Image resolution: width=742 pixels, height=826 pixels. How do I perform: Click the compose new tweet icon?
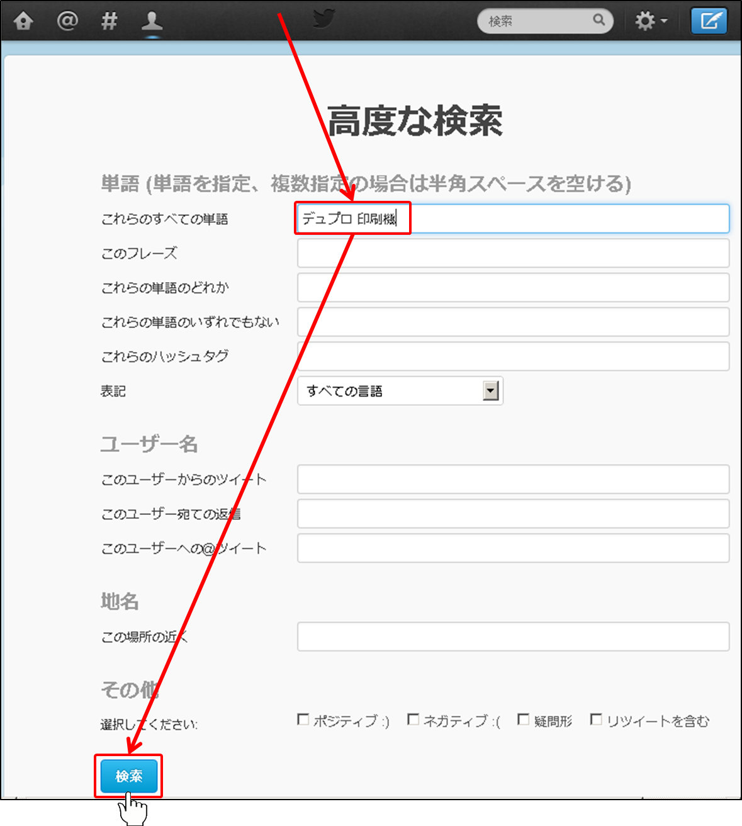[x=709, y=21]
